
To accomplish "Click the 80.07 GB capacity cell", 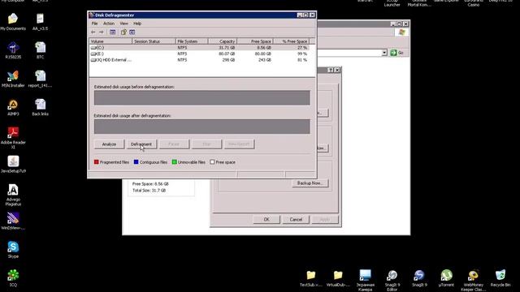I will tap(227, 54).
